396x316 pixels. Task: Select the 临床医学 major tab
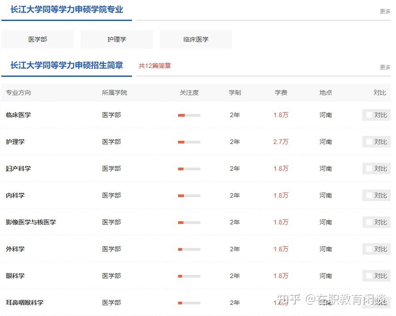coord(196,39)
